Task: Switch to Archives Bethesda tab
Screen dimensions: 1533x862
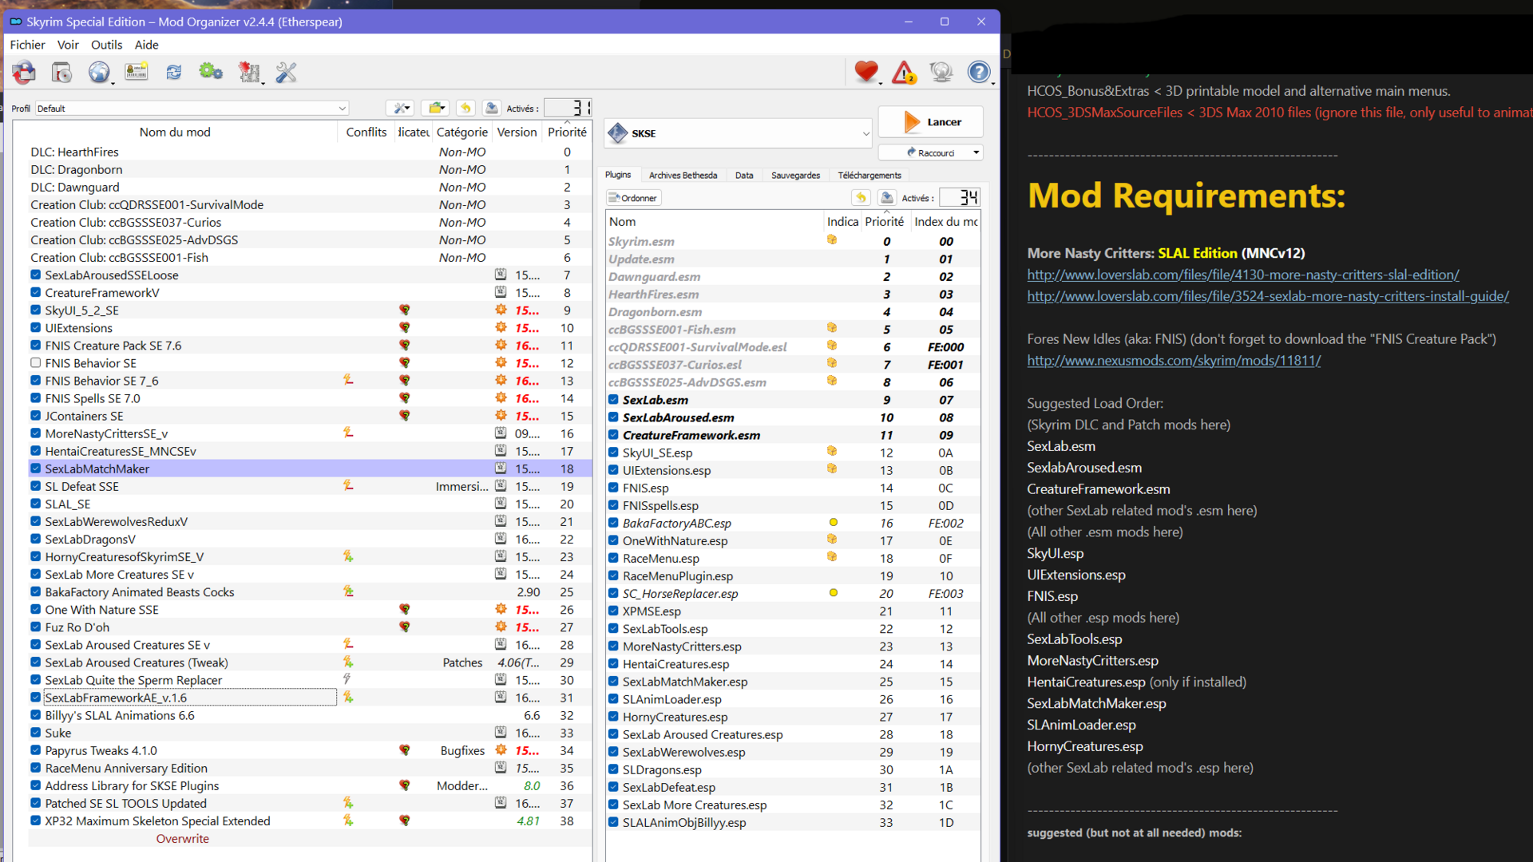Action: coord(683,175)
